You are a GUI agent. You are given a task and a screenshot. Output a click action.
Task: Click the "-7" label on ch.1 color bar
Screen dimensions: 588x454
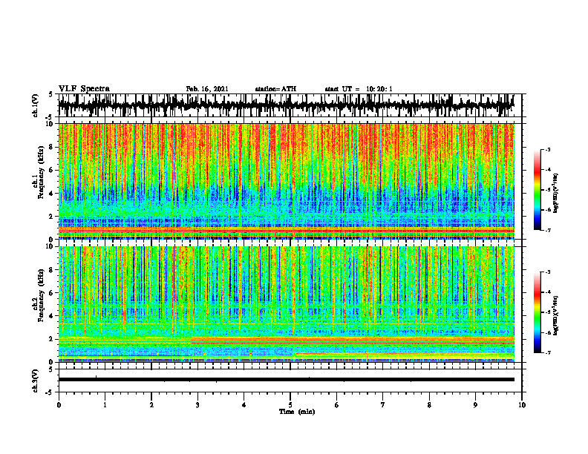[x=547, y=230]
